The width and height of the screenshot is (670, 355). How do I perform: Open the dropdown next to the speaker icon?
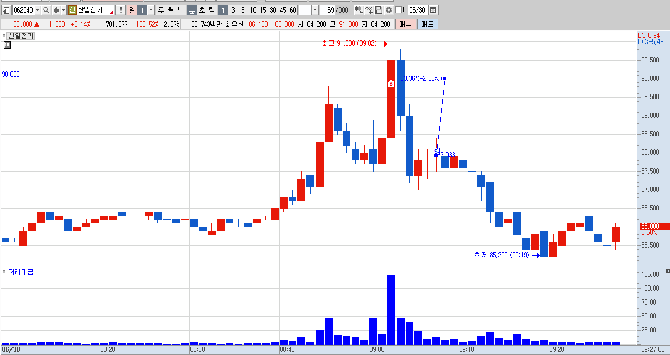tap(63, 10)
